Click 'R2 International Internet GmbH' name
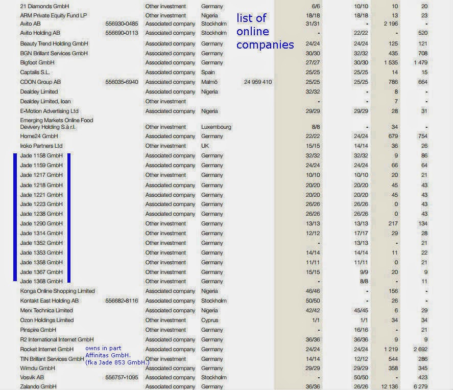 pos(57,340)
